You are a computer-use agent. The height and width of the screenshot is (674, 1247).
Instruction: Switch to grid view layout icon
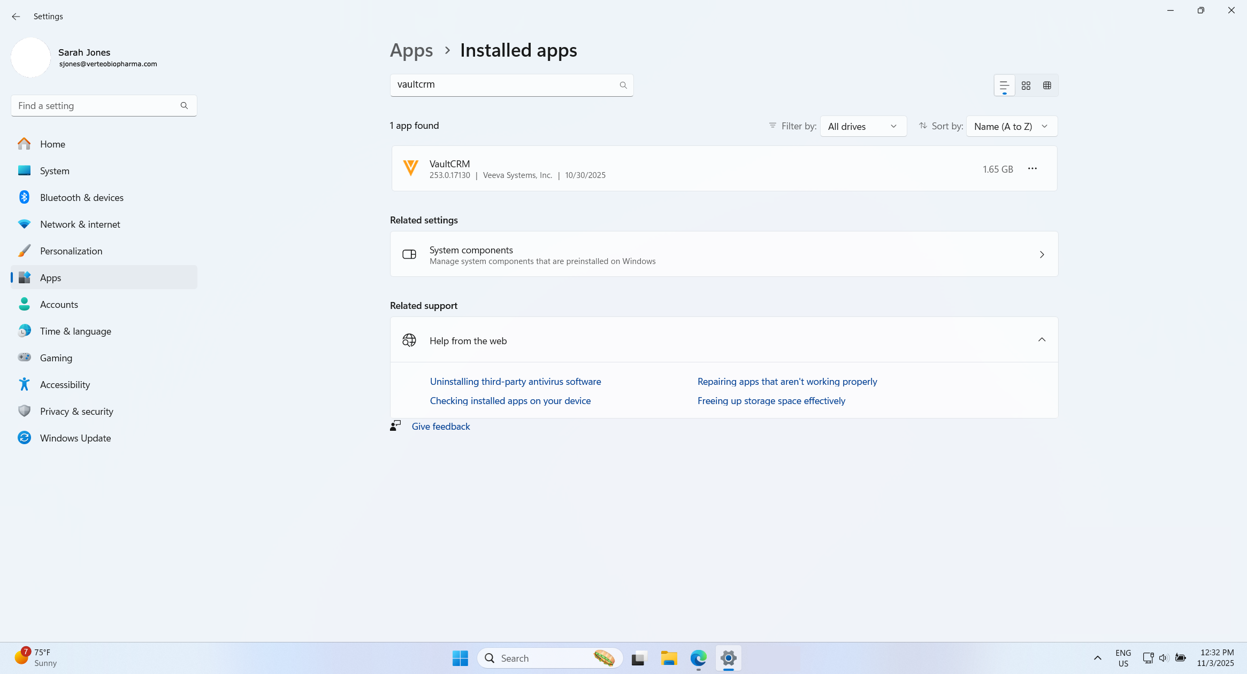click(x=1026, y=86)
